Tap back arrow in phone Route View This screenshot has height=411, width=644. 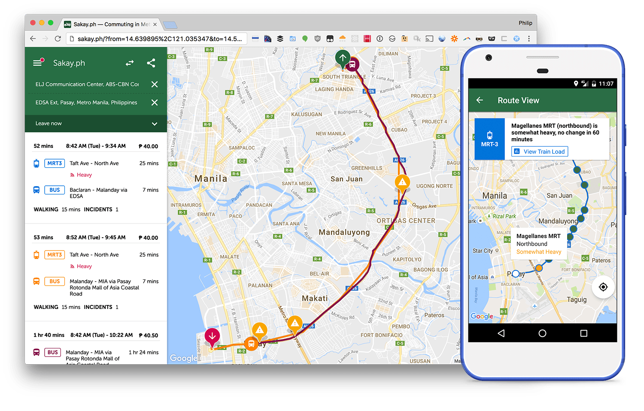(480, 100)
